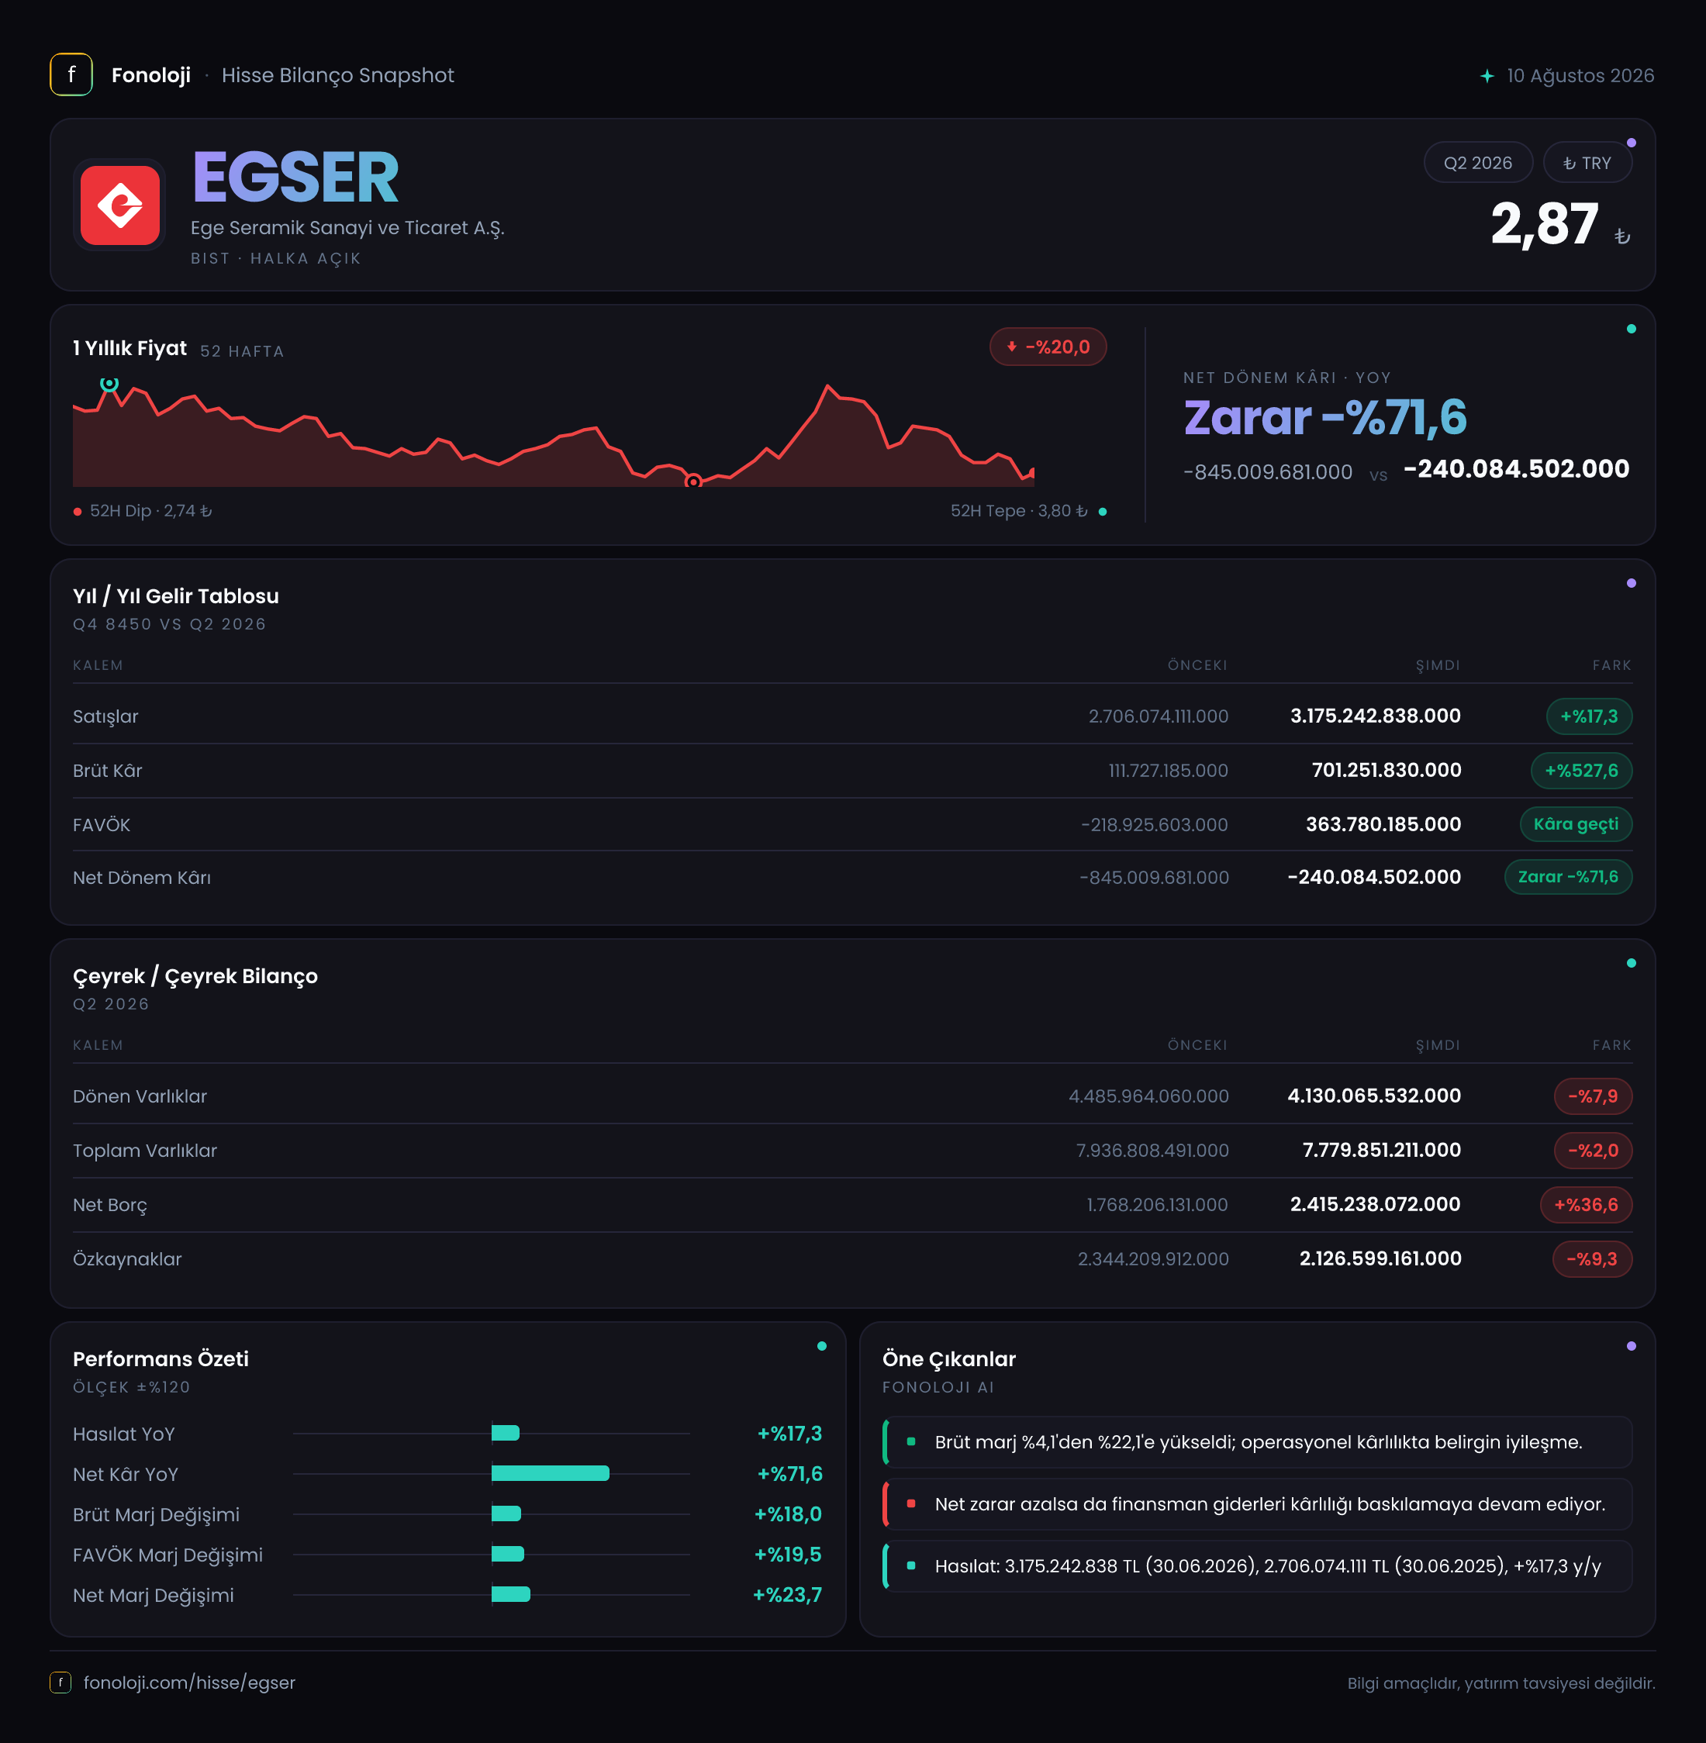
Task: Click Satışlar current value 3.175.242.838.000
Action: [x=1376, y=716]
